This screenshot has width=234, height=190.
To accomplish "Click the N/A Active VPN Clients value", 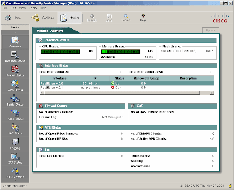I will point(212,139).
